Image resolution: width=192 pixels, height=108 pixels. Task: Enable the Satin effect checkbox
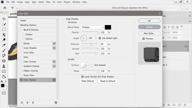[x=21, y=57]
